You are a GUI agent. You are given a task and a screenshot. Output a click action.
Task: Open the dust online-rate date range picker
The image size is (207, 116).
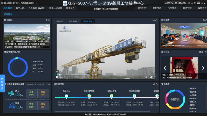36,84
